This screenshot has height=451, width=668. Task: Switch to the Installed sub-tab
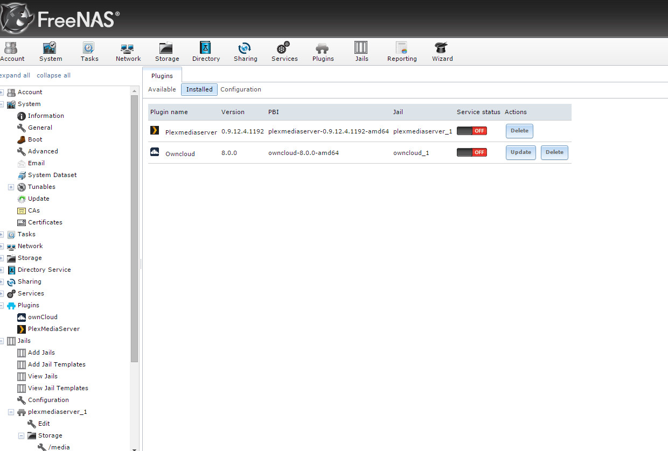(199, 89)
